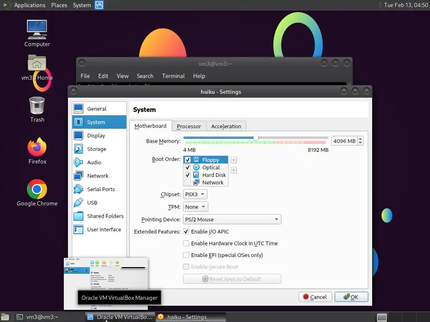
Task: Open Network settings icon in sidebar
Action: click(79, 176)
